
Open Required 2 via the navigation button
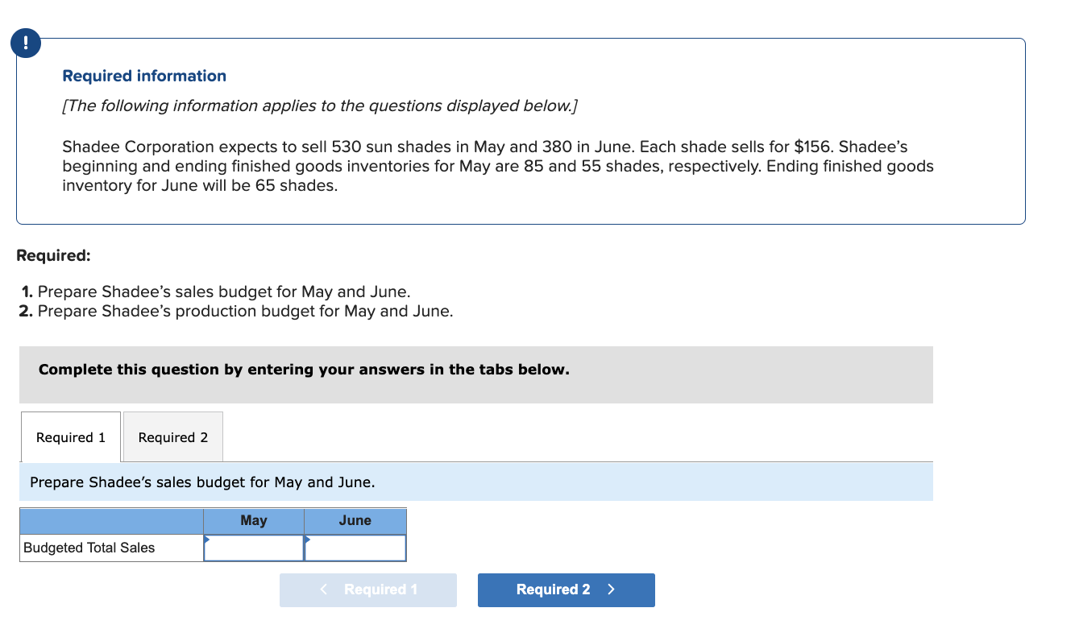point(566,589)
